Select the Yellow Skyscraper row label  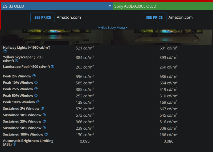pyautogui.click(x=23, y=59)
